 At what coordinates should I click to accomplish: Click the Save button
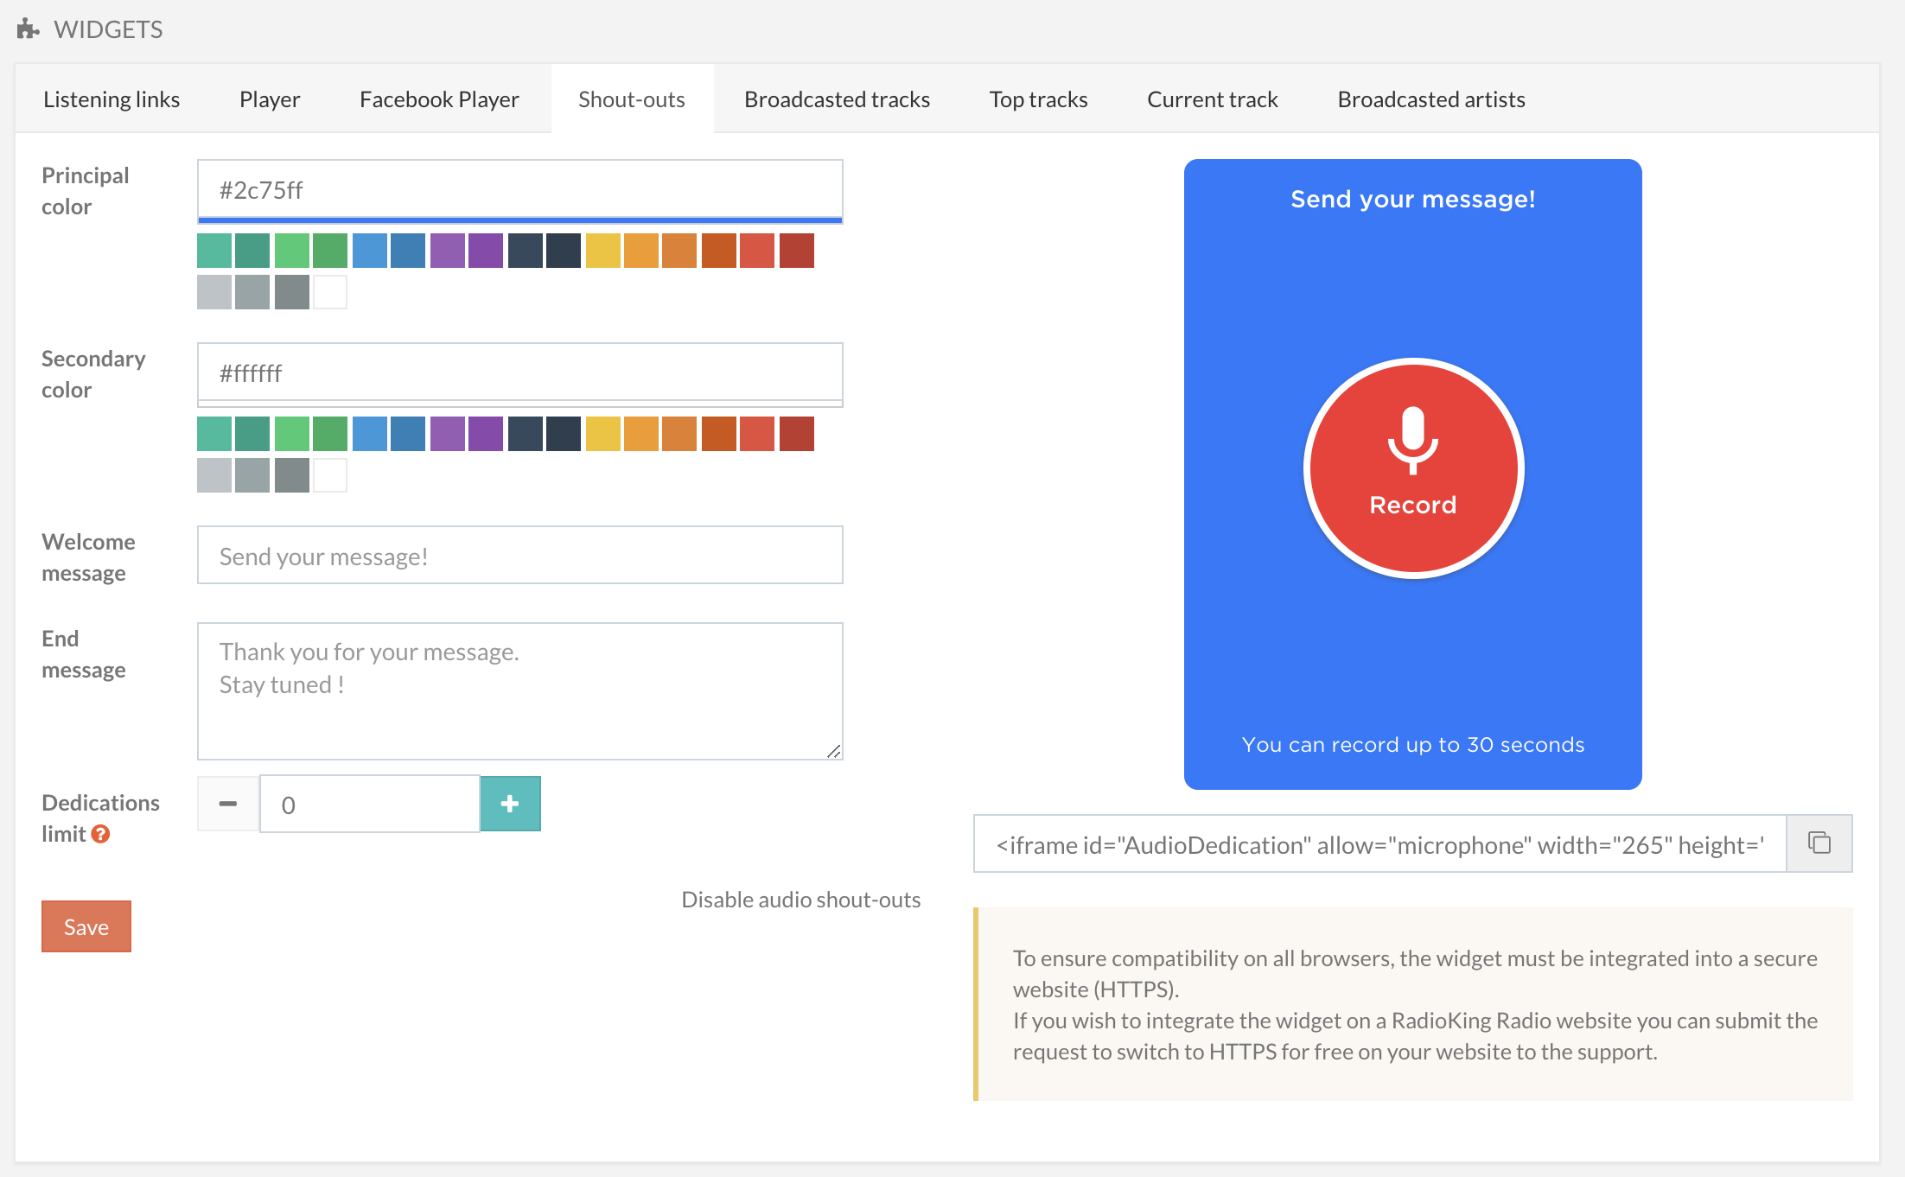[x=86, y=926]
